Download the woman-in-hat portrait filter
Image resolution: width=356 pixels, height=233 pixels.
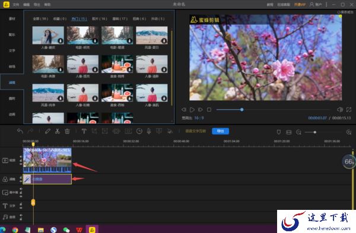tap(61, 41)
